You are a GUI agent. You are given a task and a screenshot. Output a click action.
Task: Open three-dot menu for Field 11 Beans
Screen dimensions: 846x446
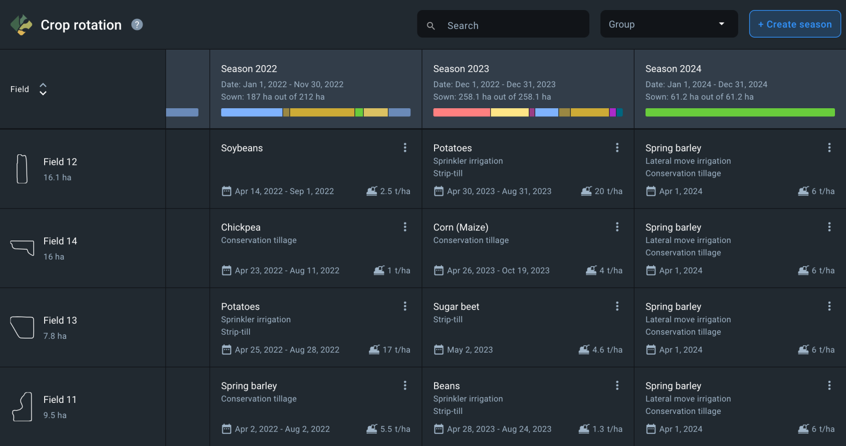617,385
